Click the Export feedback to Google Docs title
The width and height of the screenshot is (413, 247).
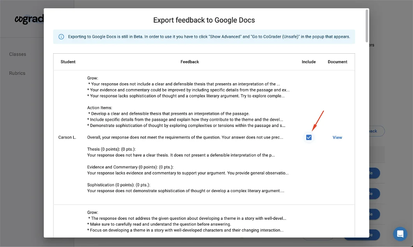[x=204, y=20]
